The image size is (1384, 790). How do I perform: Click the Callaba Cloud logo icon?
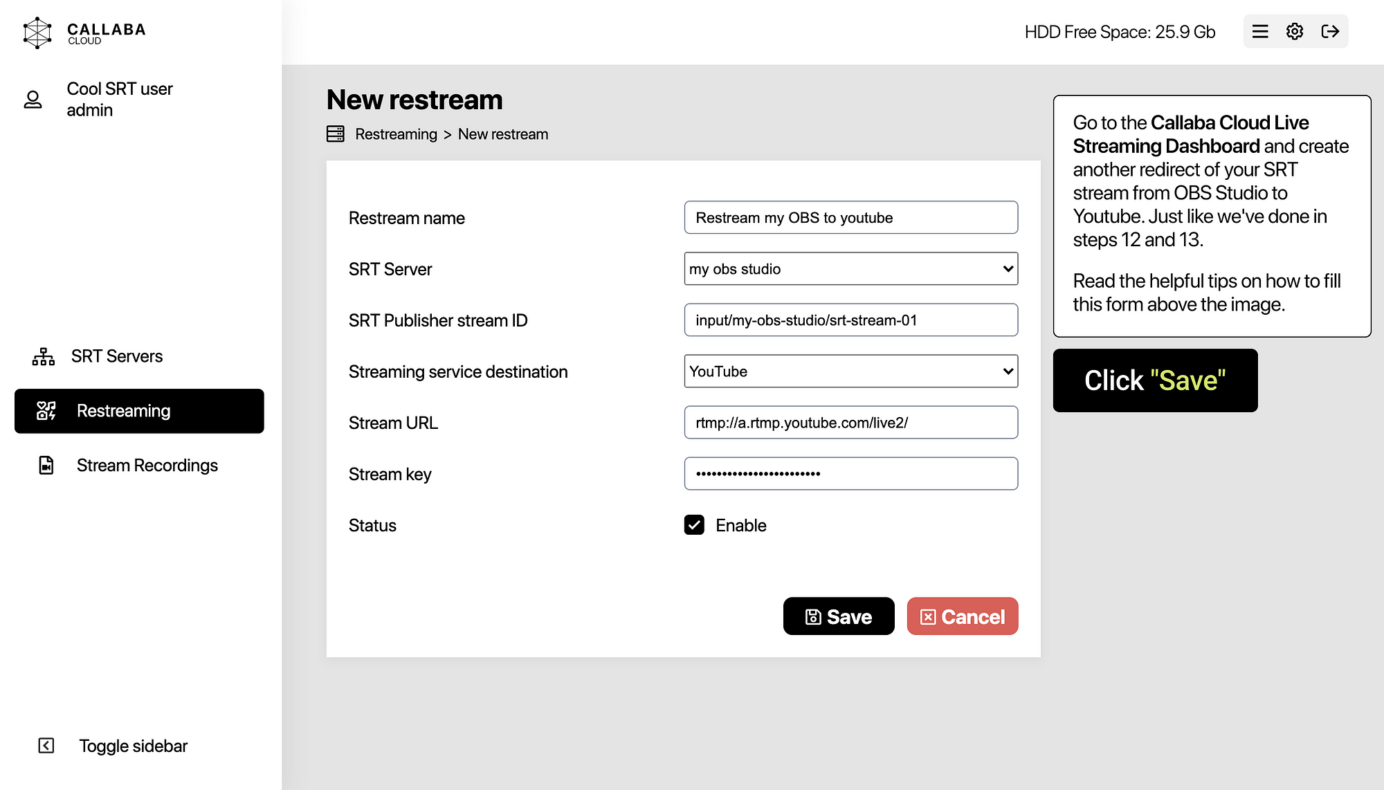coord(37,33)
